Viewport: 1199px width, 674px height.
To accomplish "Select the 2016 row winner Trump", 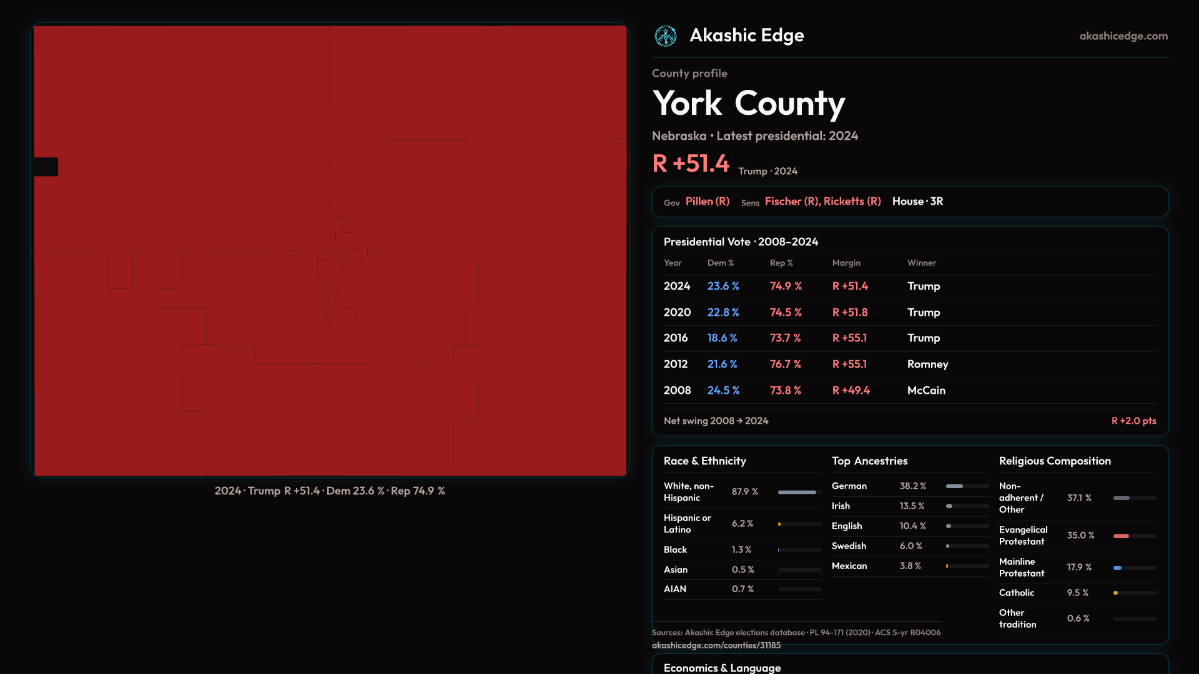I will point(923,338).
